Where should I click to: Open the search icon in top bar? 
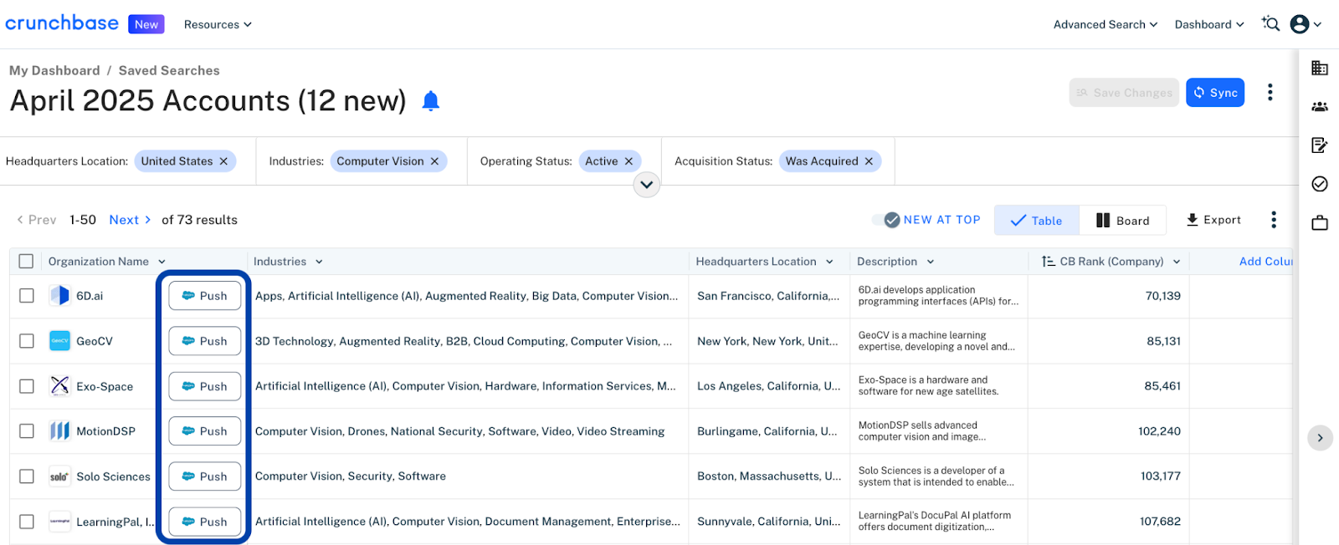[x=1270, y=24]
